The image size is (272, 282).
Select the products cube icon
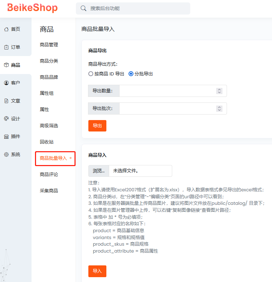coord(6,65)
